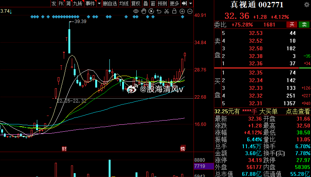Open the 复权 toolbar option
Screen dimensions: 311x177
click(x=136, y=3)
